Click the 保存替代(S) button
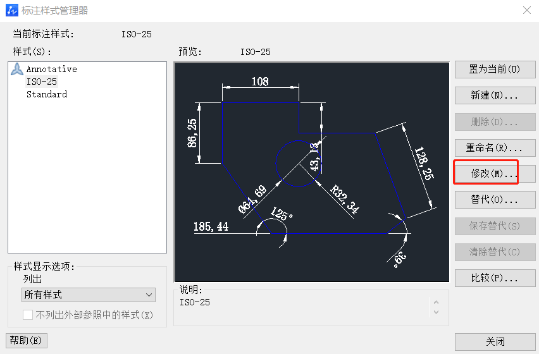This screenshot has height=354, width=539. pyautogui.click(x=495, y=226)
